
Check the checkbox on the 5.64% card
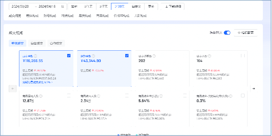pos(185,96)
